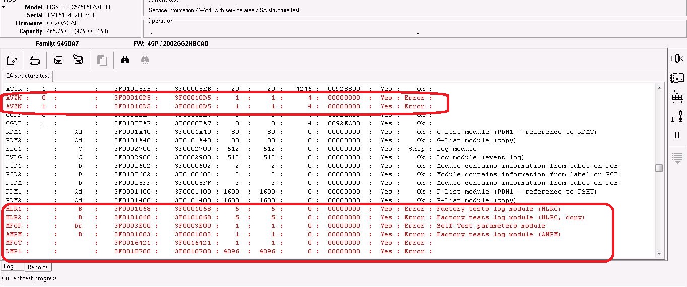Click the HLR1 row label
This screenshot has height=287, width=687.
pos(14,209)
